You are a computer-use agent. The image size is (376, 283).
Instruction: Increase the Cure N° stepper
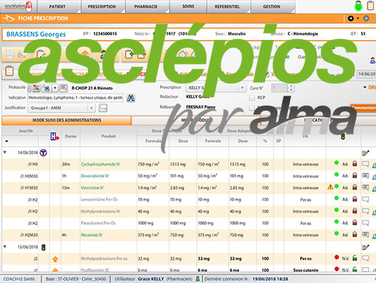[291, 86]
